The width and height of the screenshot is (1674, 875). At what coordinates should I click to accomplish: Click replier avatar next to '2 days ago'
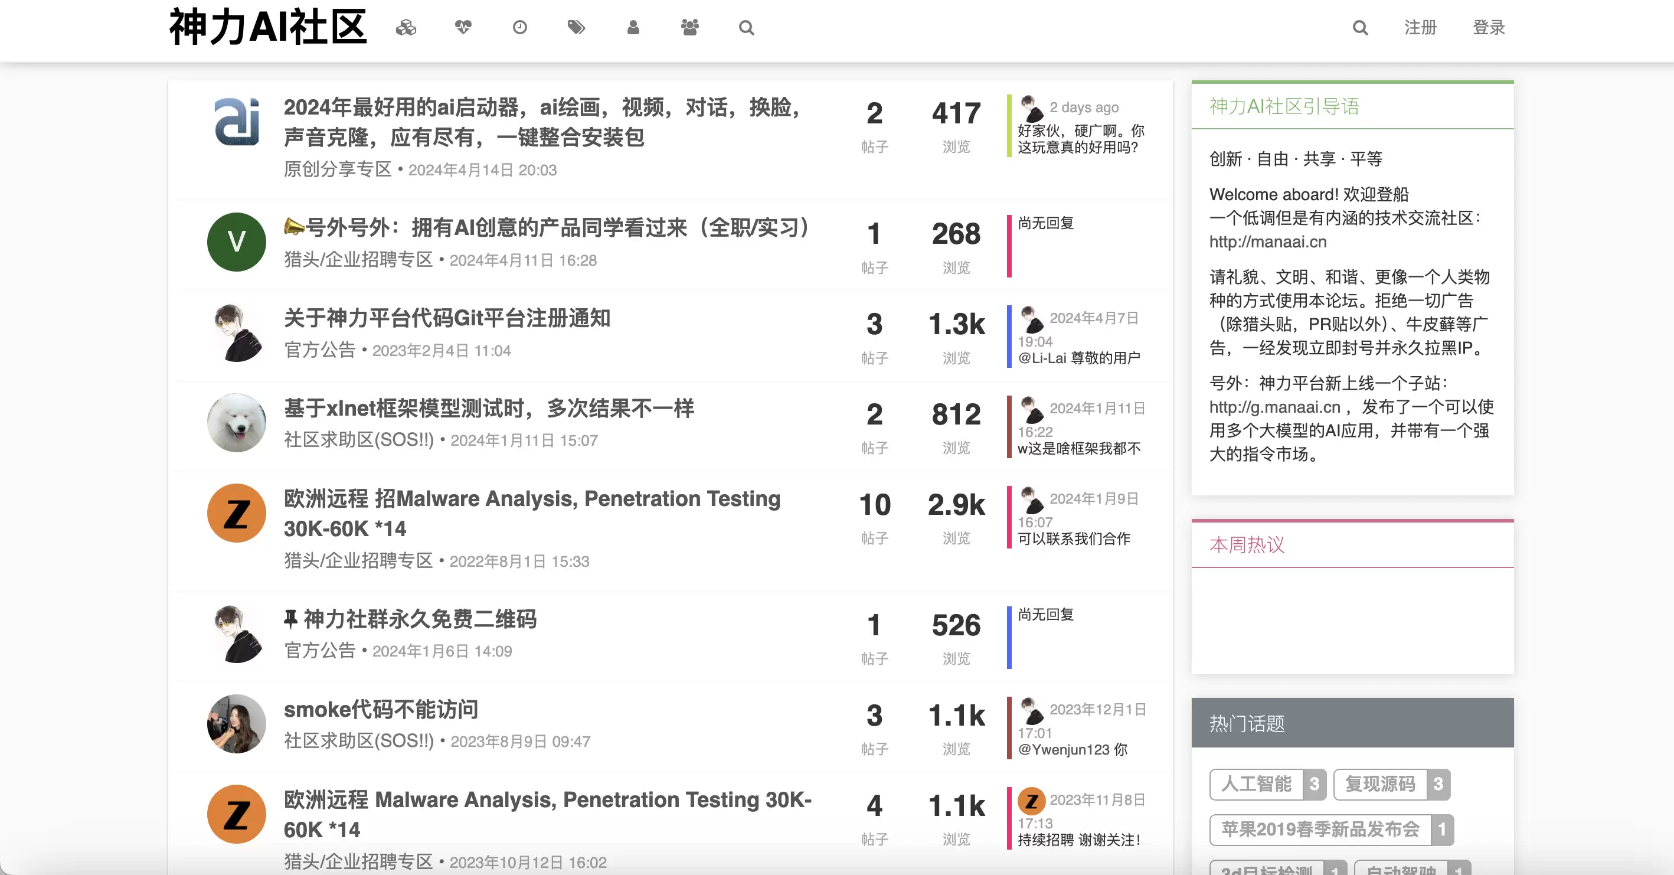[x=1031, y=107]
